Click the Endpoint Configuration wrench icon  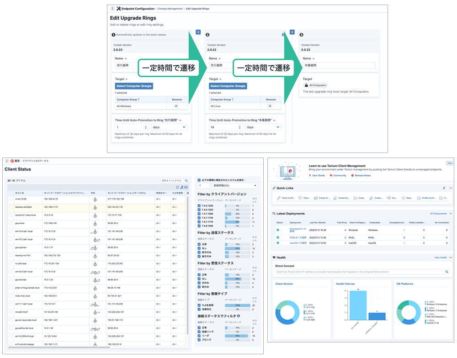click(119, 9)
